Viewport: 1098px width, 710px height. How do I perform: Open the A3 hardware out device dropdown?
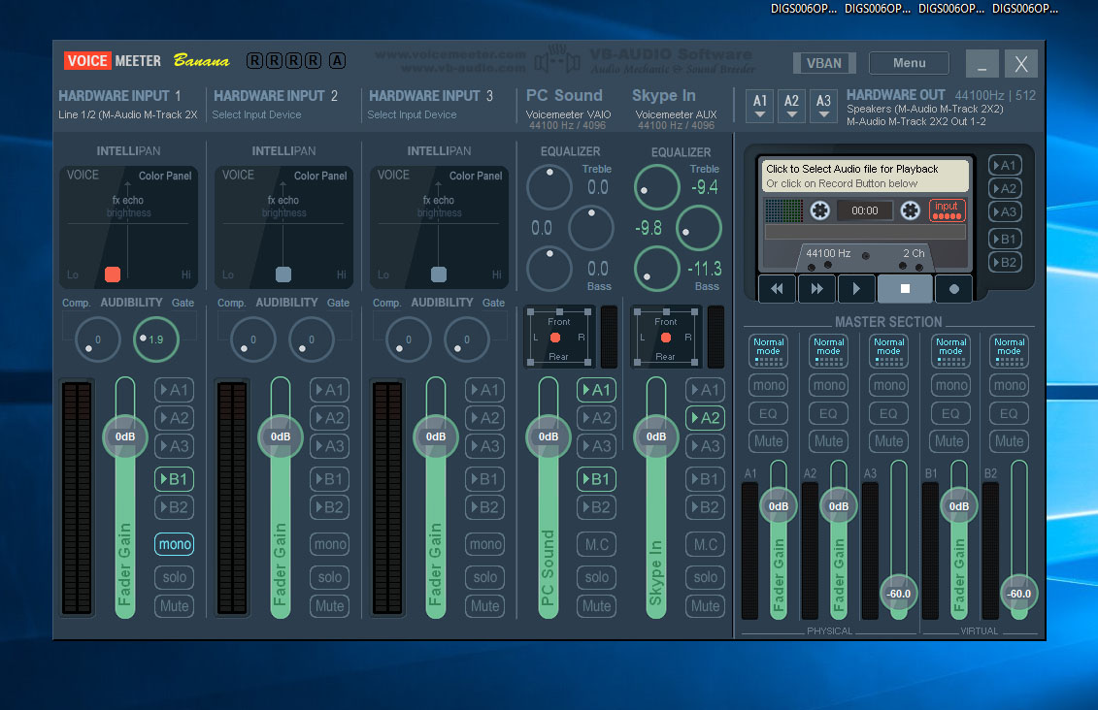coord(823,106)
